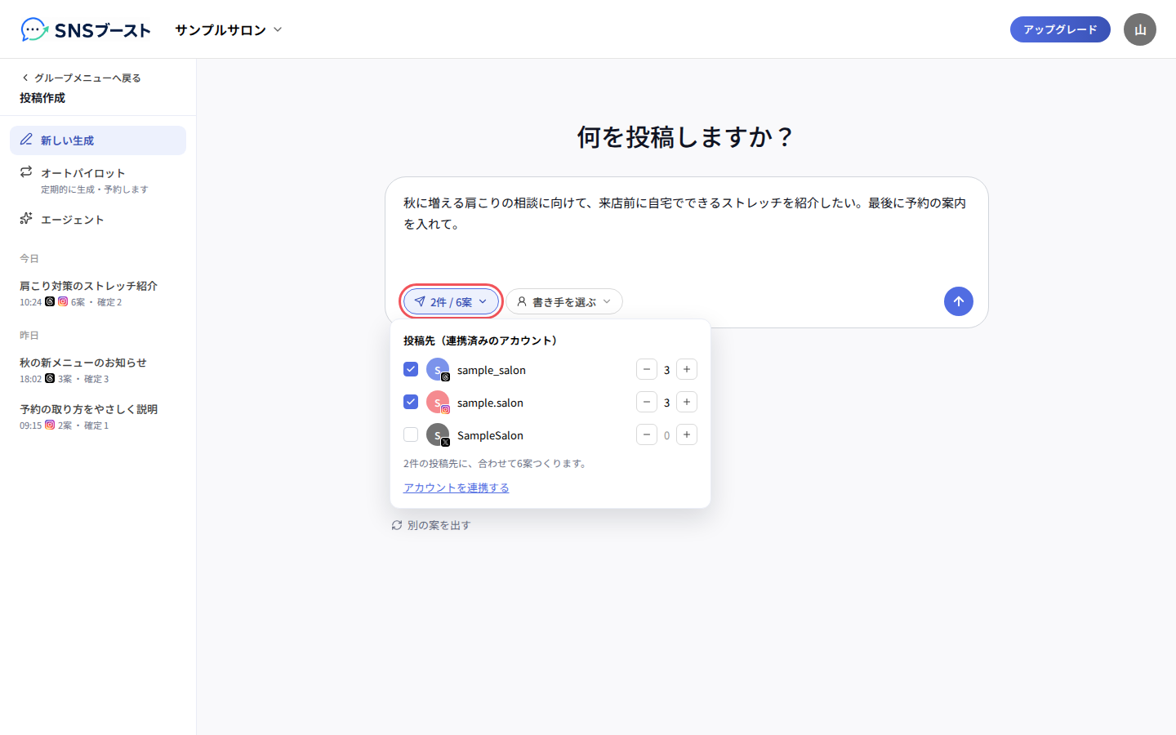Open the サンプルサロン workspace dropdown
The image size is (1176, 735).
click(229, 29)
